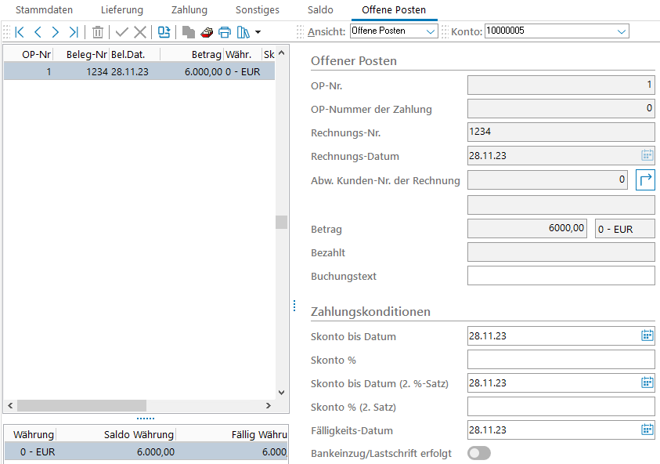
Task: Click the checkmark save icon
Action: click(121, 32)
